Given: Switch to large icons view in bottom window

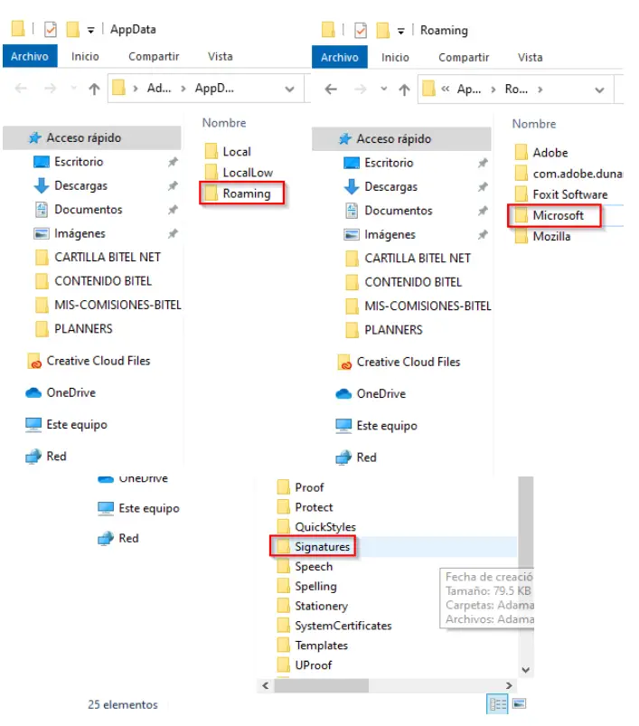Looking at the screenshot, I should (x=519, y=704).
